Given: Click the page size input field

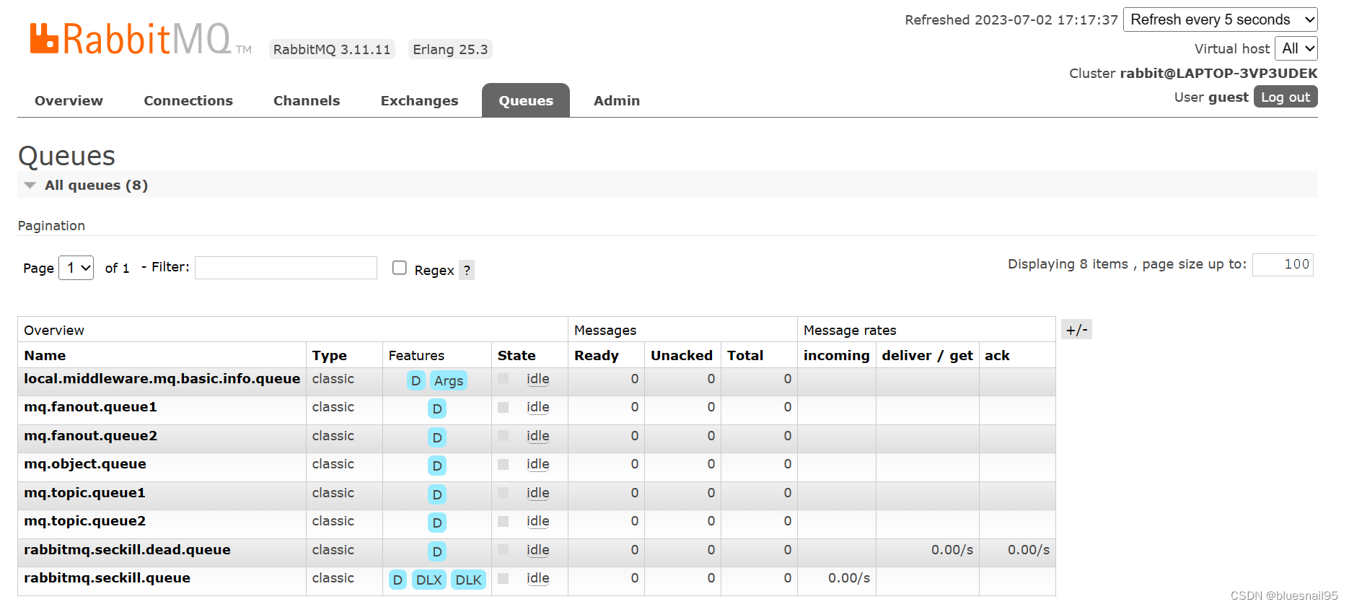Looking at the screenshot, I should 1283,264.
